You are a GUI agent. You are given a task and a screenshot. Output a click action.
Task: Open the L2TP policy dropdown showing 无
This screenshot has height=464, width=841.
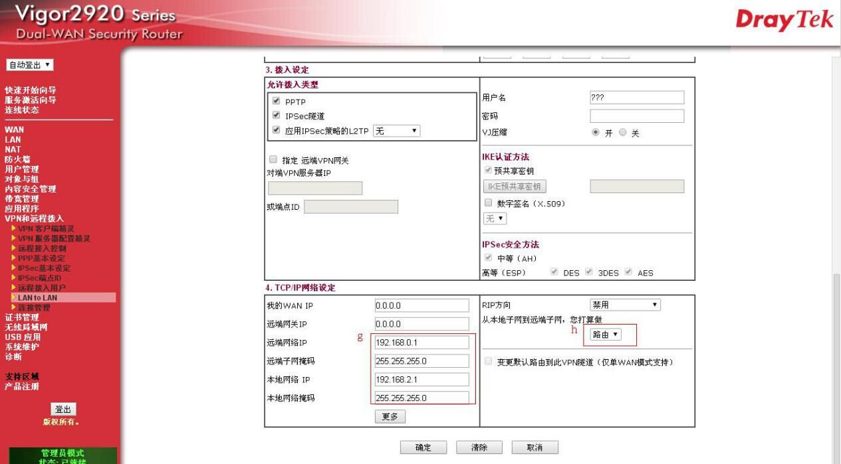(397, 131)
